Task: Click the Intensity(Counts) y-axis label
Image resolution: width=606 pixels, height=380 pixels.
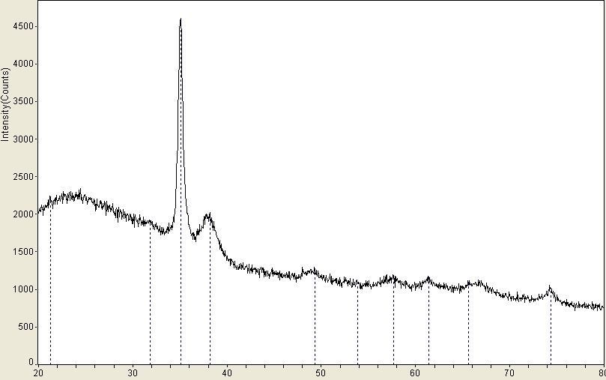Action: (5, 104)
